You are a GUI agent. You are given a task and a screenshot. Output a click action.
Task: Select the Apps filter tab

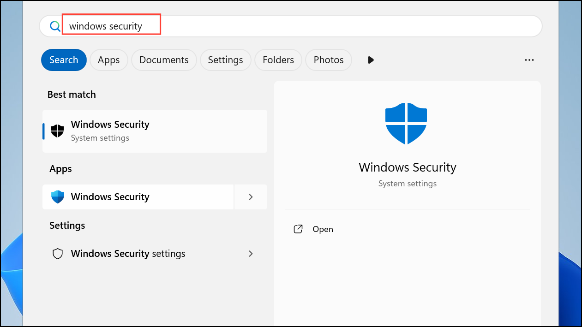tap(109, 60)
